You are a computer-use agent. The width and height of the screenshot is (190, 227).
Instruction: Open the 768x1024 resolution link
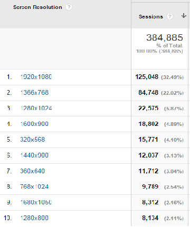point(34,186)
